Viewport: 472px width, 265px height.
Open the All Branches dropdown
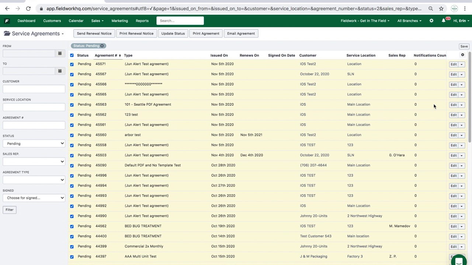(409, 21)
